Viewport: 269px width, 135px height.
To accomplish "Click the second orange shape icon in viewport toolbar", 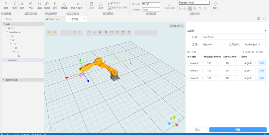I will click(55, 32).
